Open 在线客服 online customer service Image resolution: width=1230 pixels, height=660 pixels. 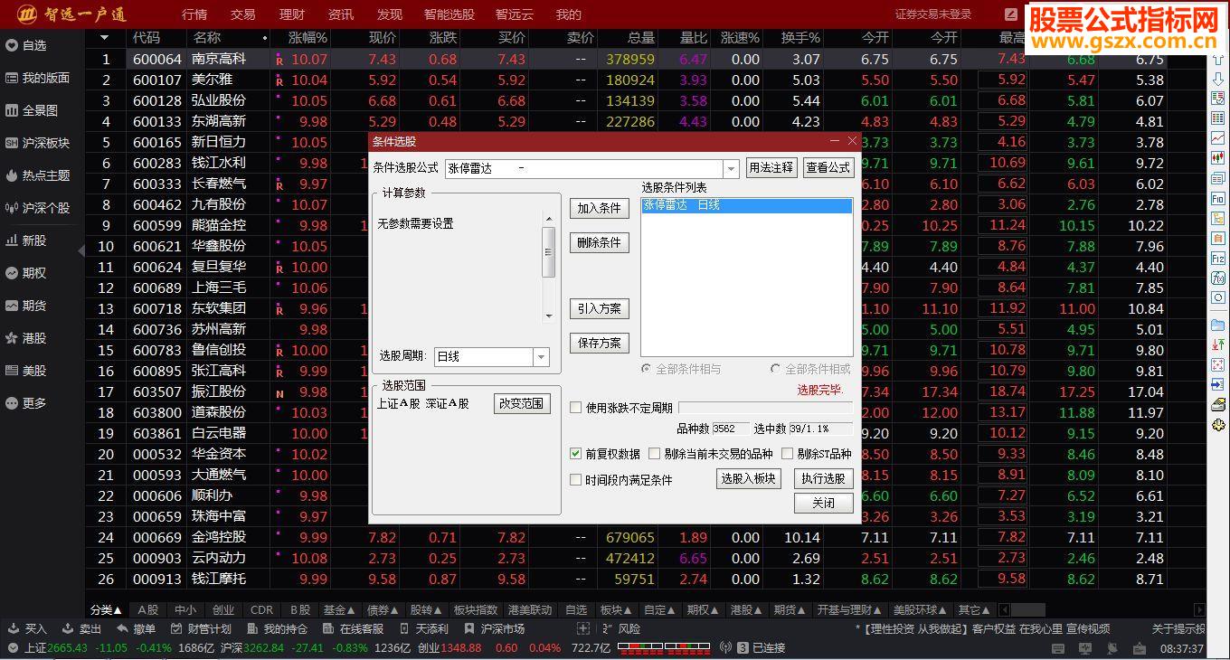click(x=353, y=629)
